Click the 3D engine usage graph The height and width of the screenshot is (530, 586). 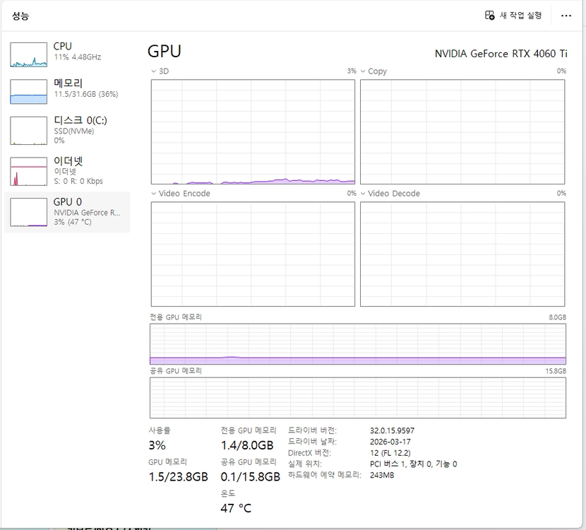coord(253,131)
